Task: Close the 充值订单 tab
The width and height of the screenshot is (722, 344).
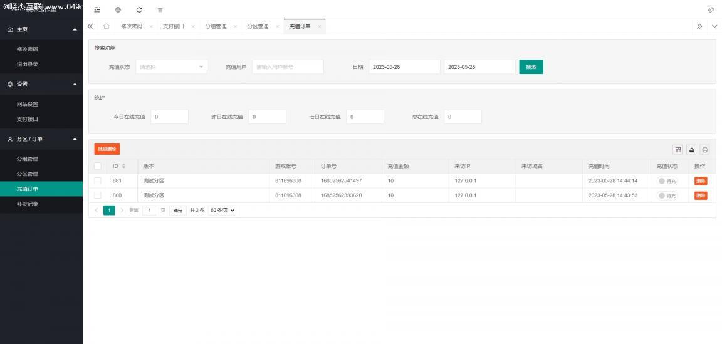Action: coord(319,27)
